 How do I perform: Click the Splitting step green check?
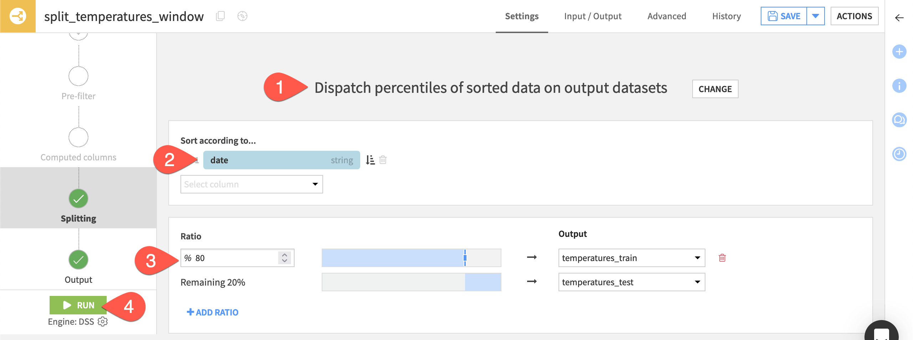(78, 198)
